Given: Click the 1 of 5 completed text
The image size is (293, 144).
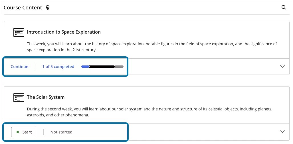Looking at the screenshot, I should (x=58, y=67).
